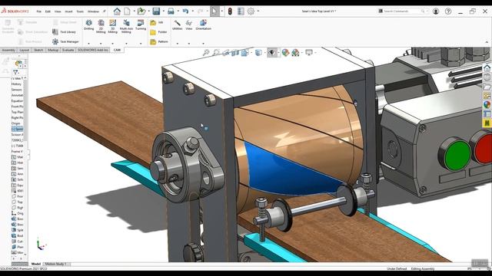Undo the last action
This screenshot has width=492, height=276.
[185, 11]
